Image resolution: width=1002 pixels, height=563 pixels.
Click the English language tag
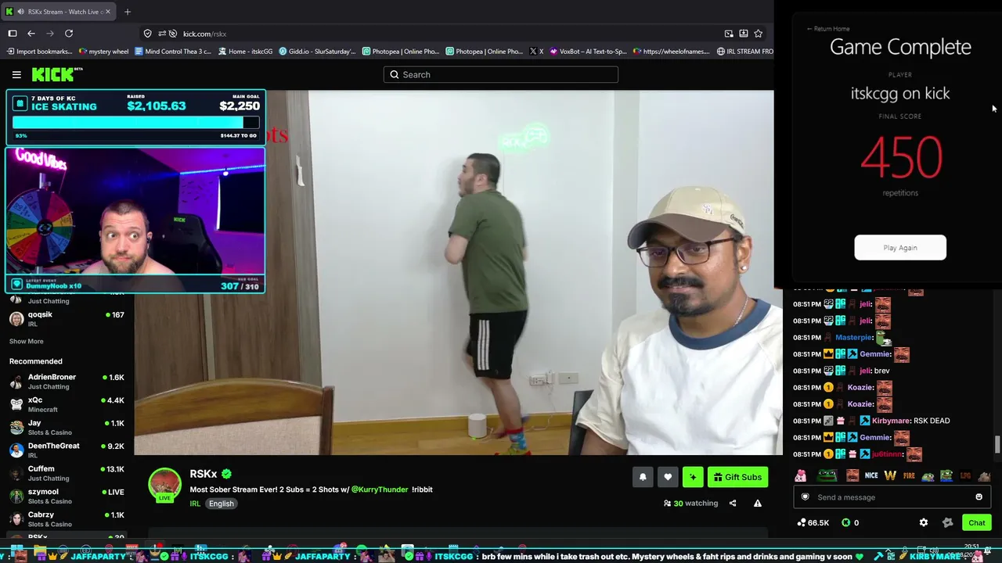pyautogui.click(x=222, y=504)
